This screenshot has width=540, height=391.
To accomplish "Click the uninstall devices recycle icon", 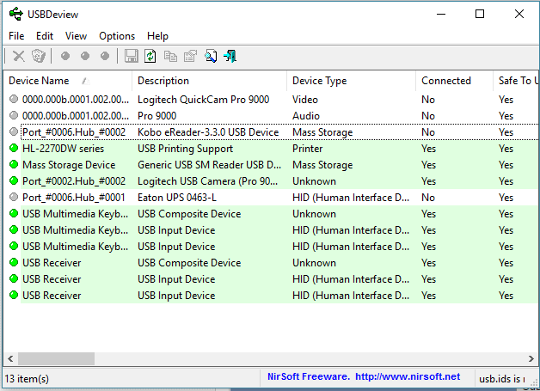I will point(39,57).
